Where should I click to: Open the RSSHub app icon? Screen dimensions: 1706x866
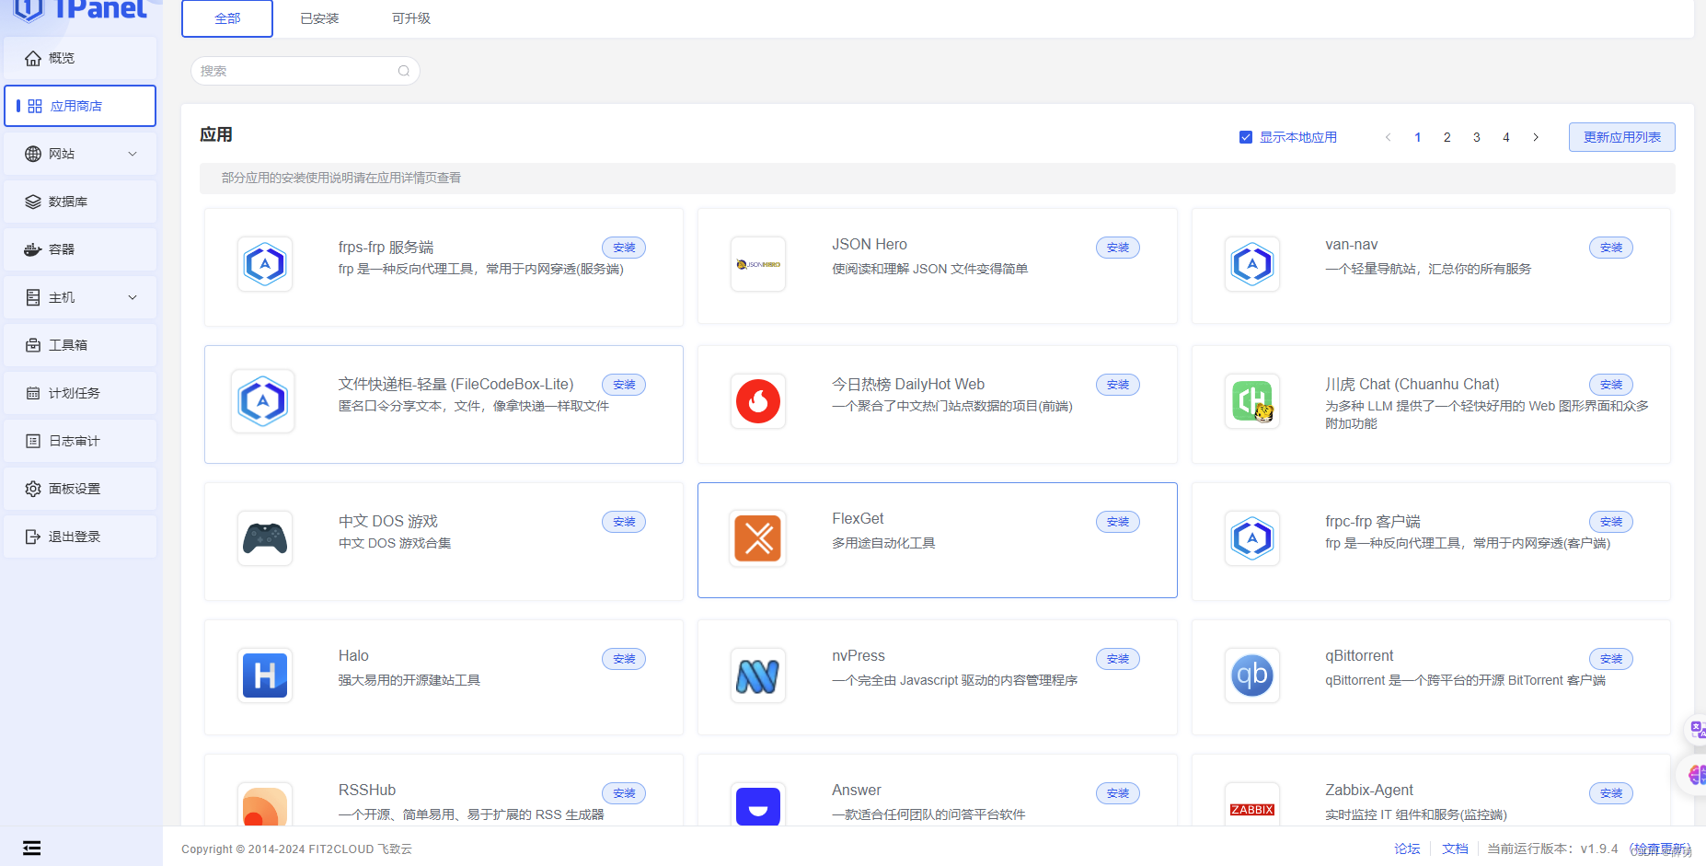[x=265, y=804]
